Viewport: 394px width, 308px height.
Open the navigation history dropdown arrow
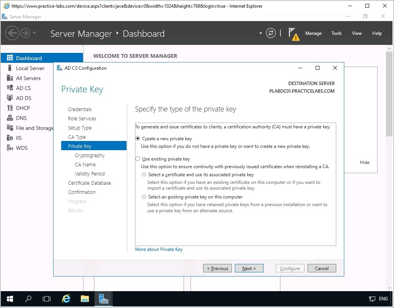click(34, 33)
